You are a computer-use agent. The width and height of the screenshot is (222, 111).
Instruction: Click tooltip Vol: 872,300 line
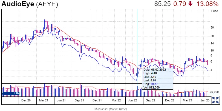tap(151, 87)
